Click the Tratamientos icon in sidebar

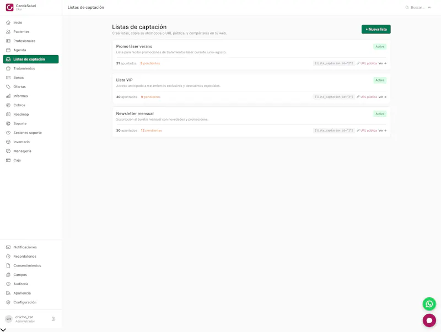[8, 68]
